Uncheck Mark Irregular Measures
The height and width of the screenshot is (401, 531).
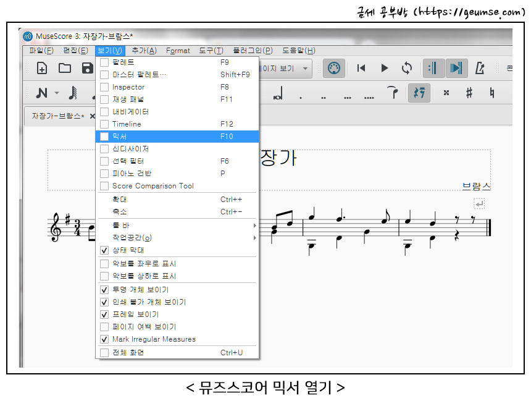(104, 339)
